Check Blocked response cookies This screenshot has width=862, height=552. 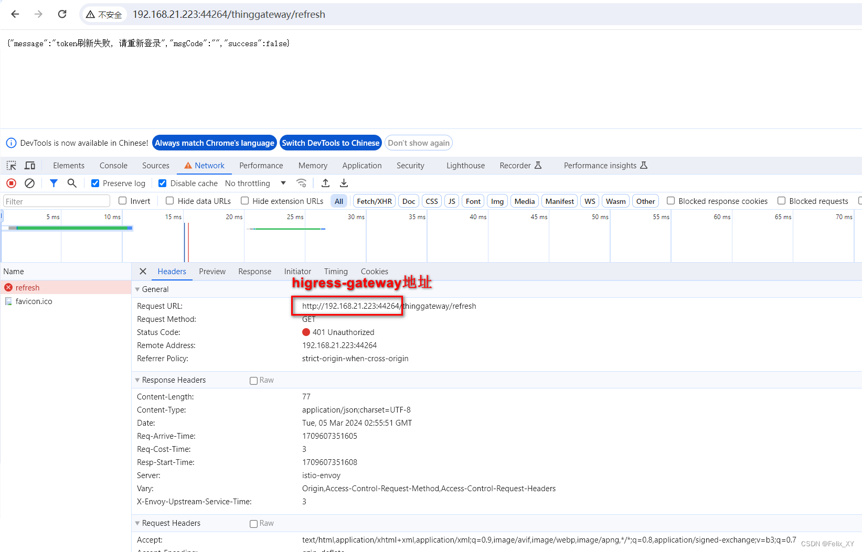point(671,201)
